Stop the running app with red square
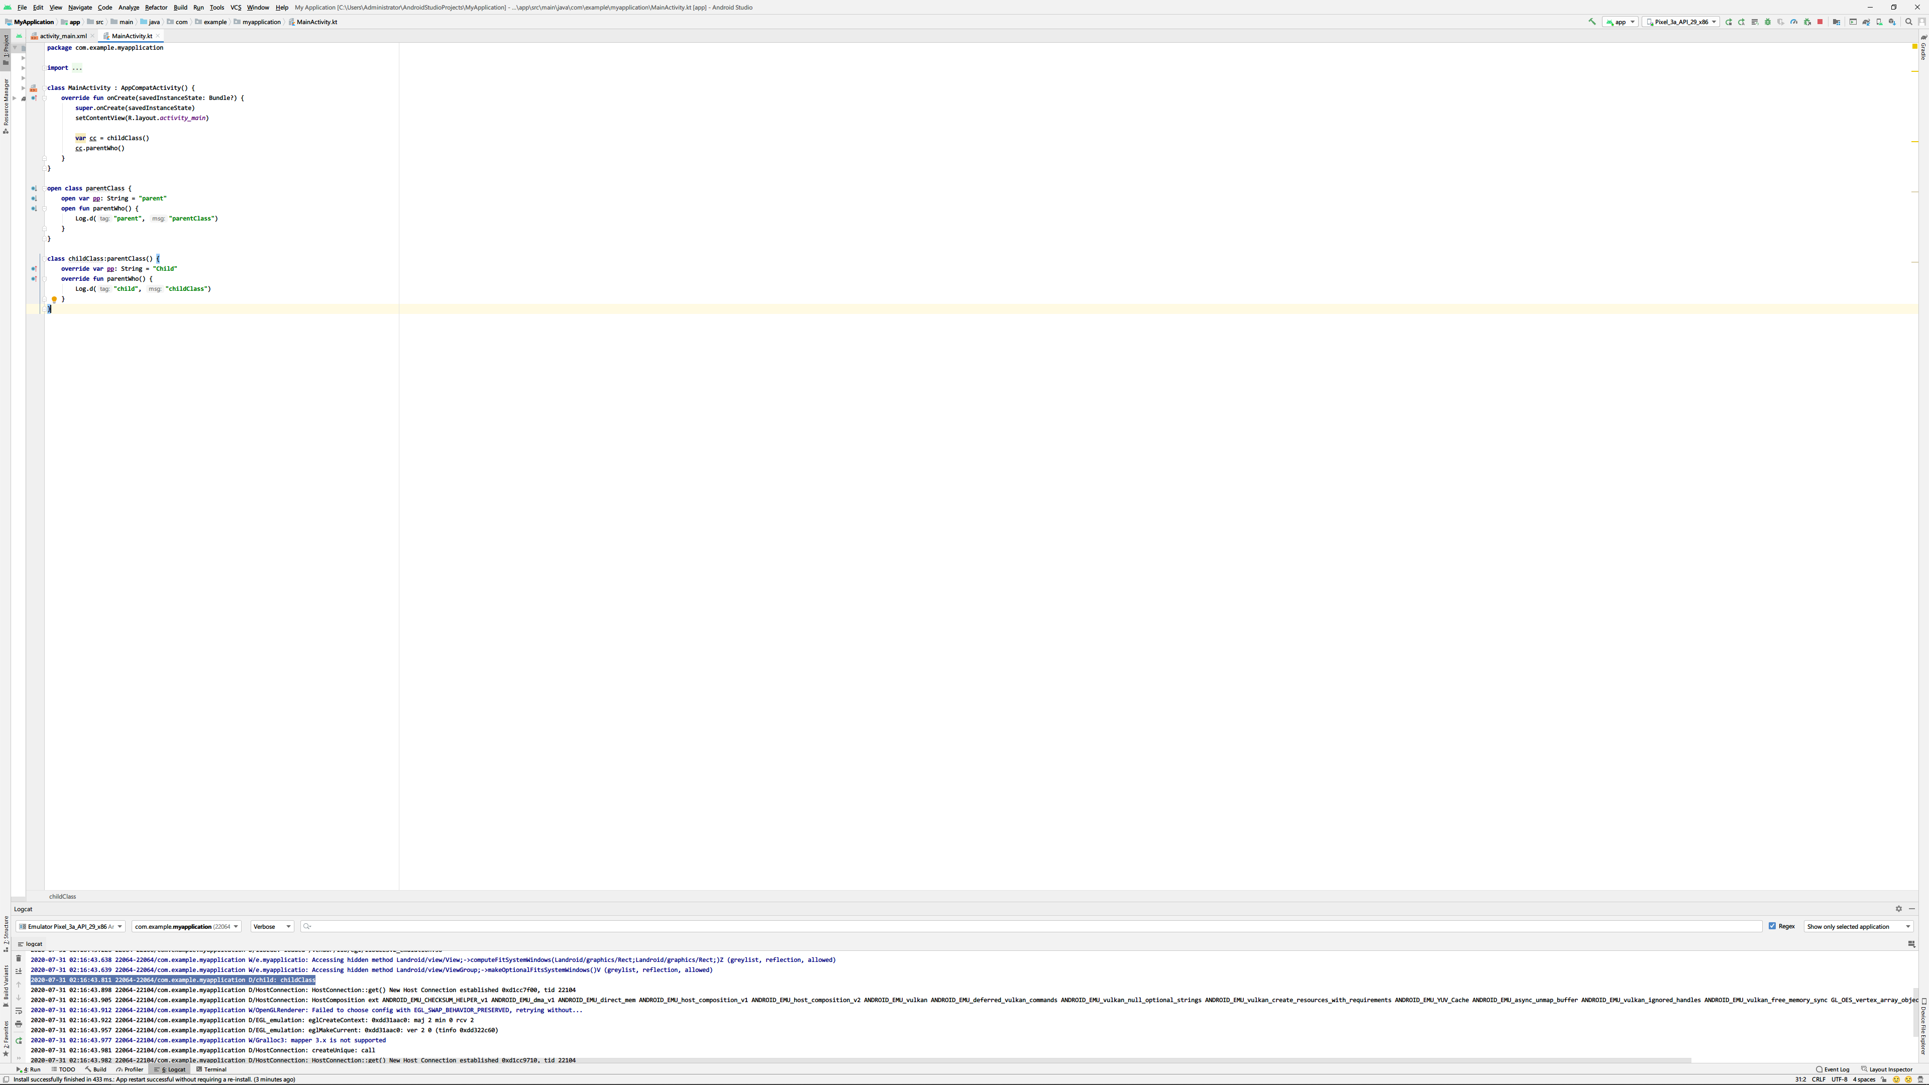 (1819, 22)
